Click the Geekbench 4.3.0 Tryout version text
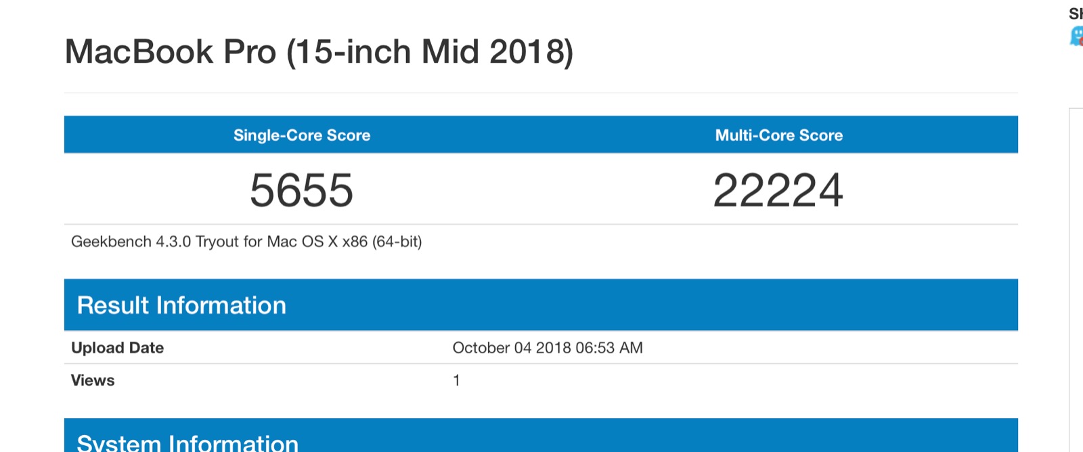This screenshot has height=452, width=1083. point(246,242)
